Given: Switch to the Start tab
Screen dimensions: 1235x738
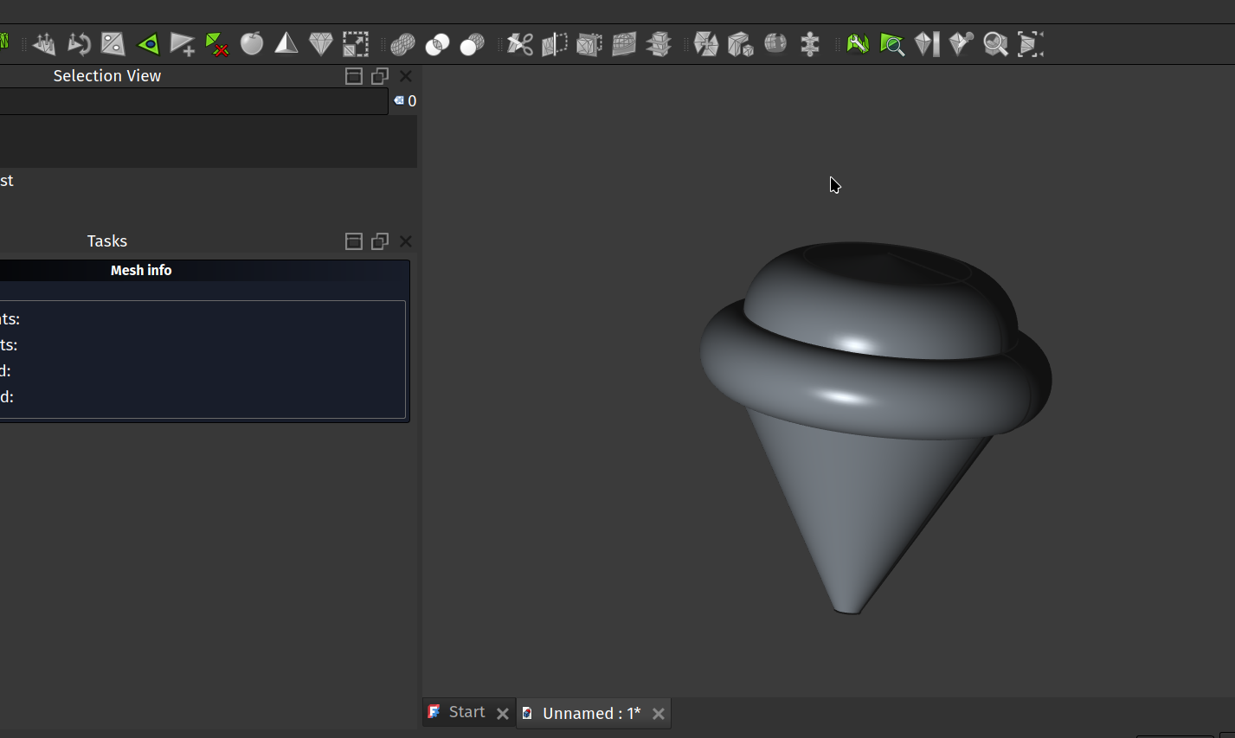Looking at the screenshot, I should coord(466,712).
